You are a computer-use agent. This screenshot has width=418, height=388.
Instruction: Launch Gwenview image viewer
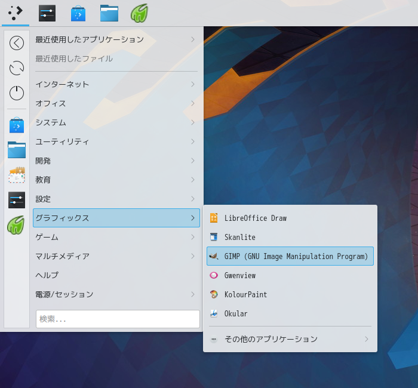point(290,275)
